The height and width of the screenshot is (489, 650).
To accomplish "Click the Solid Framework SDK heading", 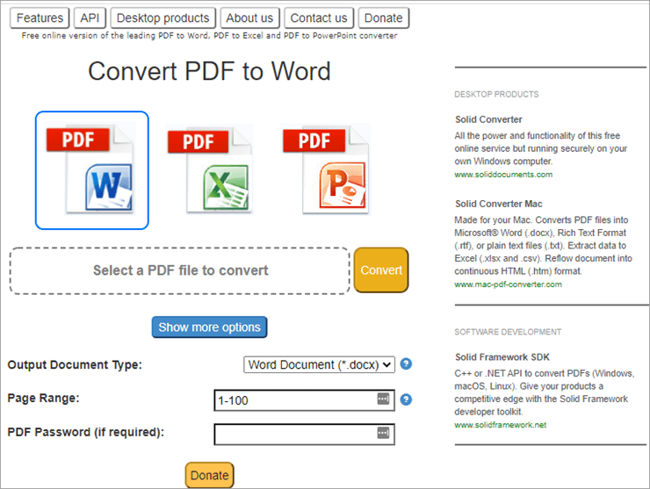I will [502, 357].
